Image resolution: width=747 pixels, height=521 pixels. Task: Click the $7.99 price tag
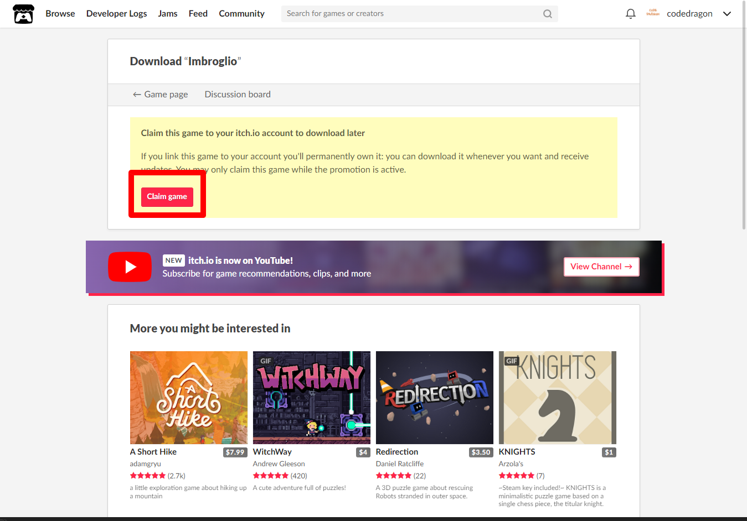click(x=235, y=452)
